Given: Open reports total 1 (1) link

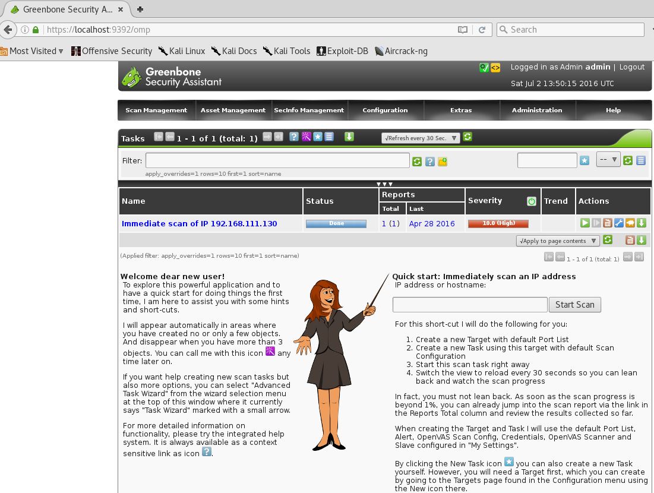Looking at the screenshot, I should point(390,223).
